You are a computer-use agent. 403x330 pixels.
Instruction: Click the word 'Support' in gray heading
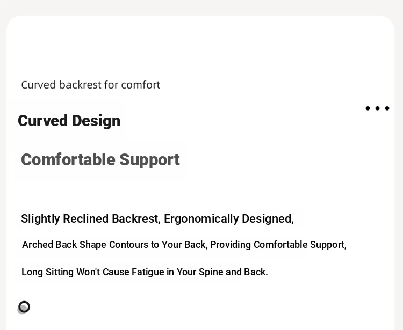pyautogui.click(x=149, y=160)
